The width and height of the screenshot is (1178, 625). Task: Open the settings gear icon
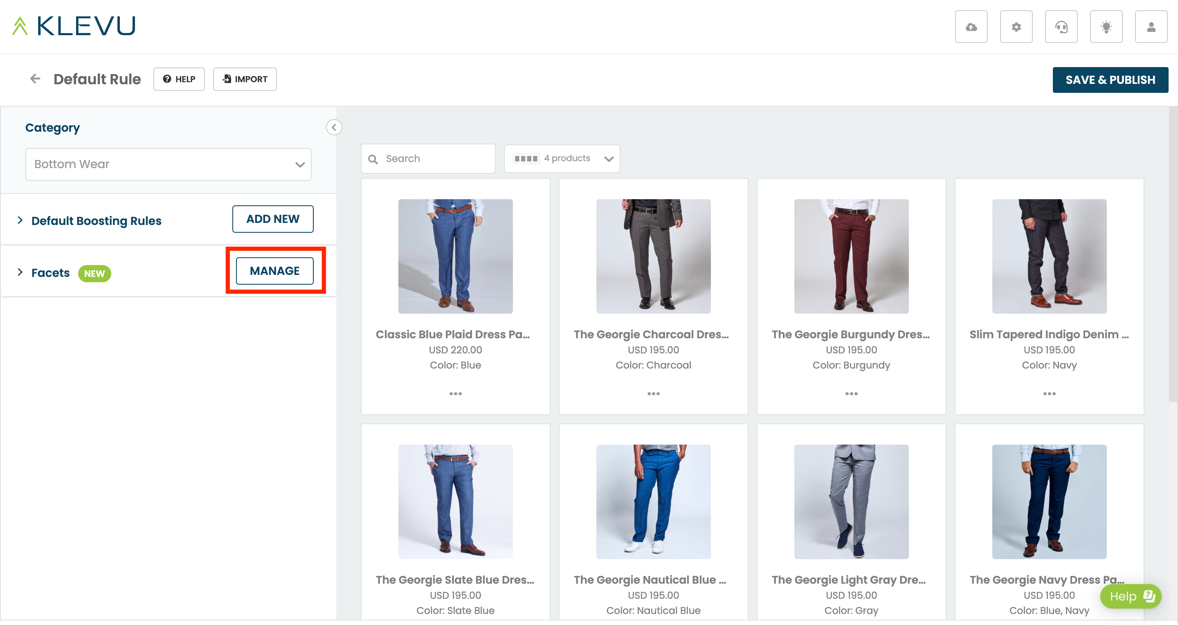1016,27
